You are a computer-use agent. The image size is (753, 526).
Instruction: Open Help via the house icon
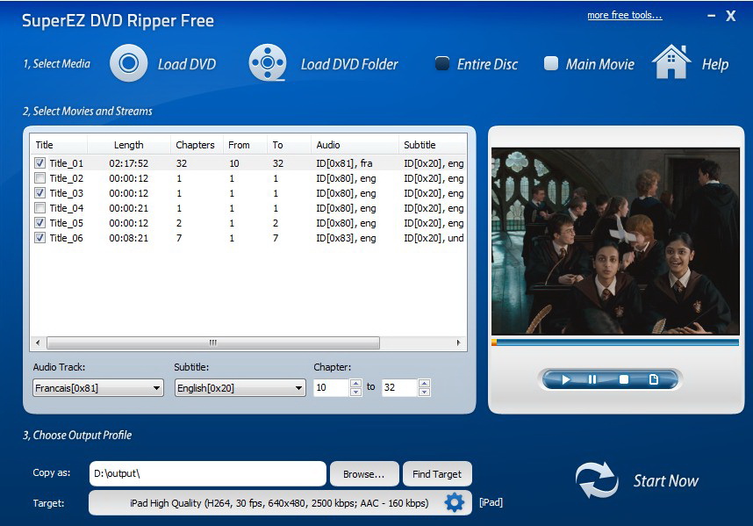coord(671,61)
